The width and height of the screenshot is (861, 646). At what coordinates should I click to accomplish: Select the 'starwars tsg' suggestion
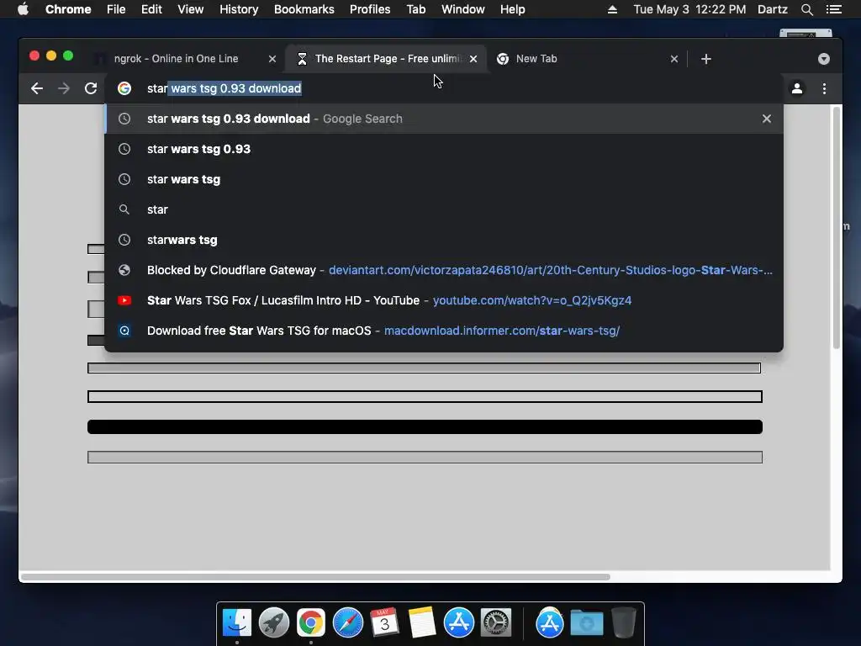coord(444,240)
